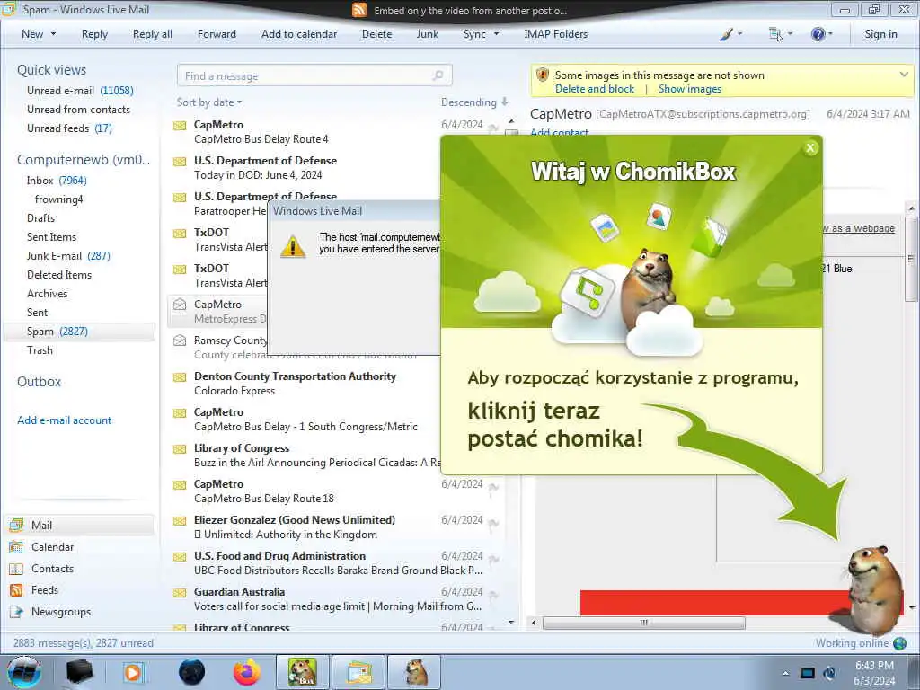Select Unread e-mail quick view
Screen dimensions: 920x690
(x=80, y=91)
